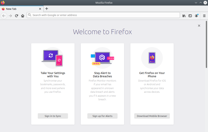
Task: Click the Stay Alert to Data Breaches heading
Action: pos(102,75)
